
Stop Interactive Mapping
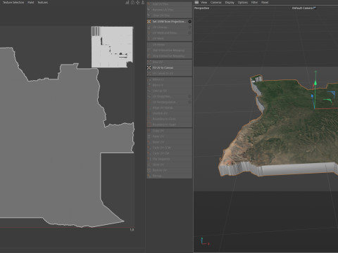(x=169, y=56)
